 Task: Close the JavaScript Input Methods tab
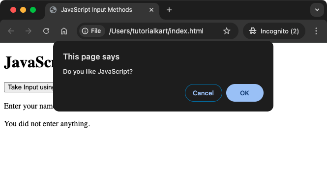[151, 10]
